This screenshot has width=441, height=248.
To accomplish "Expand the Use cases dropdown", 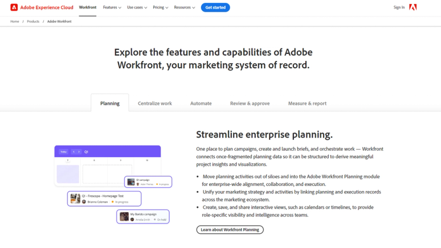I will [137, 7].
